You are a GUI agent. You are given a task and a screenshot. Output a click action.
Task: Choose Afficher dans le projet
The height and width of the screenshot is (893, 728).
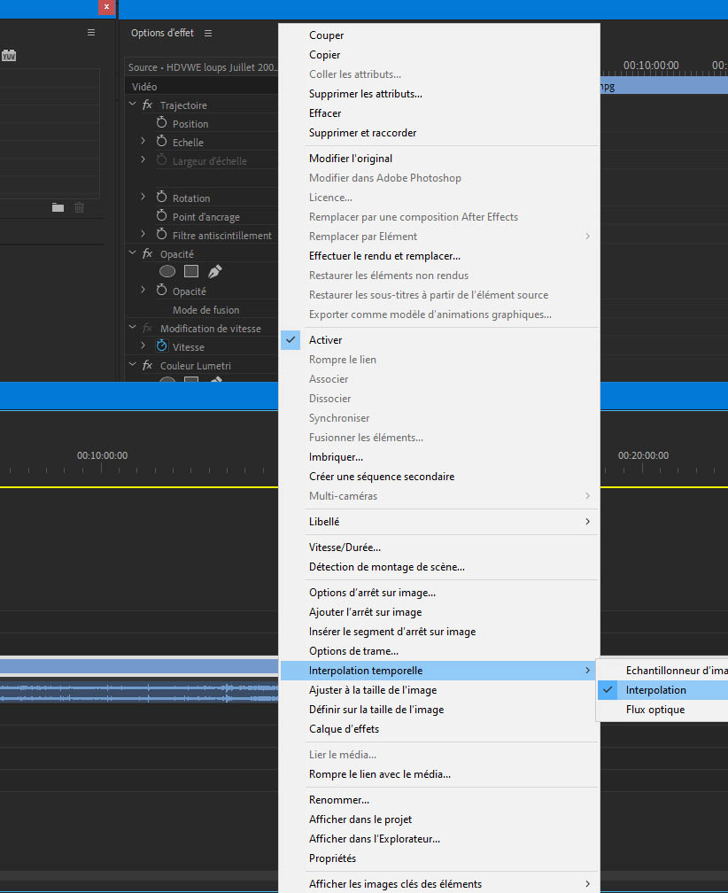coord(439,819)
